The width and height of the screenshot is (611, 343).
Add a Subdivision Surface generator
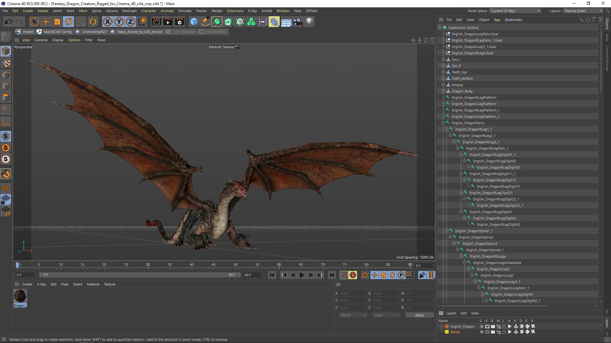coord(217,22)
